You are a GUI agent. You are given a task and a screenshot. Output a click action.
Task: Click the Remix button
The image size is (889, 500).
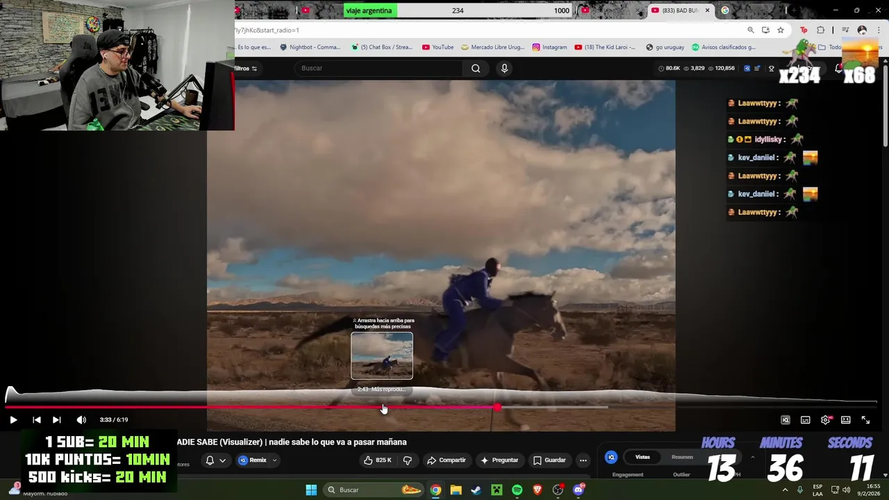254,460
